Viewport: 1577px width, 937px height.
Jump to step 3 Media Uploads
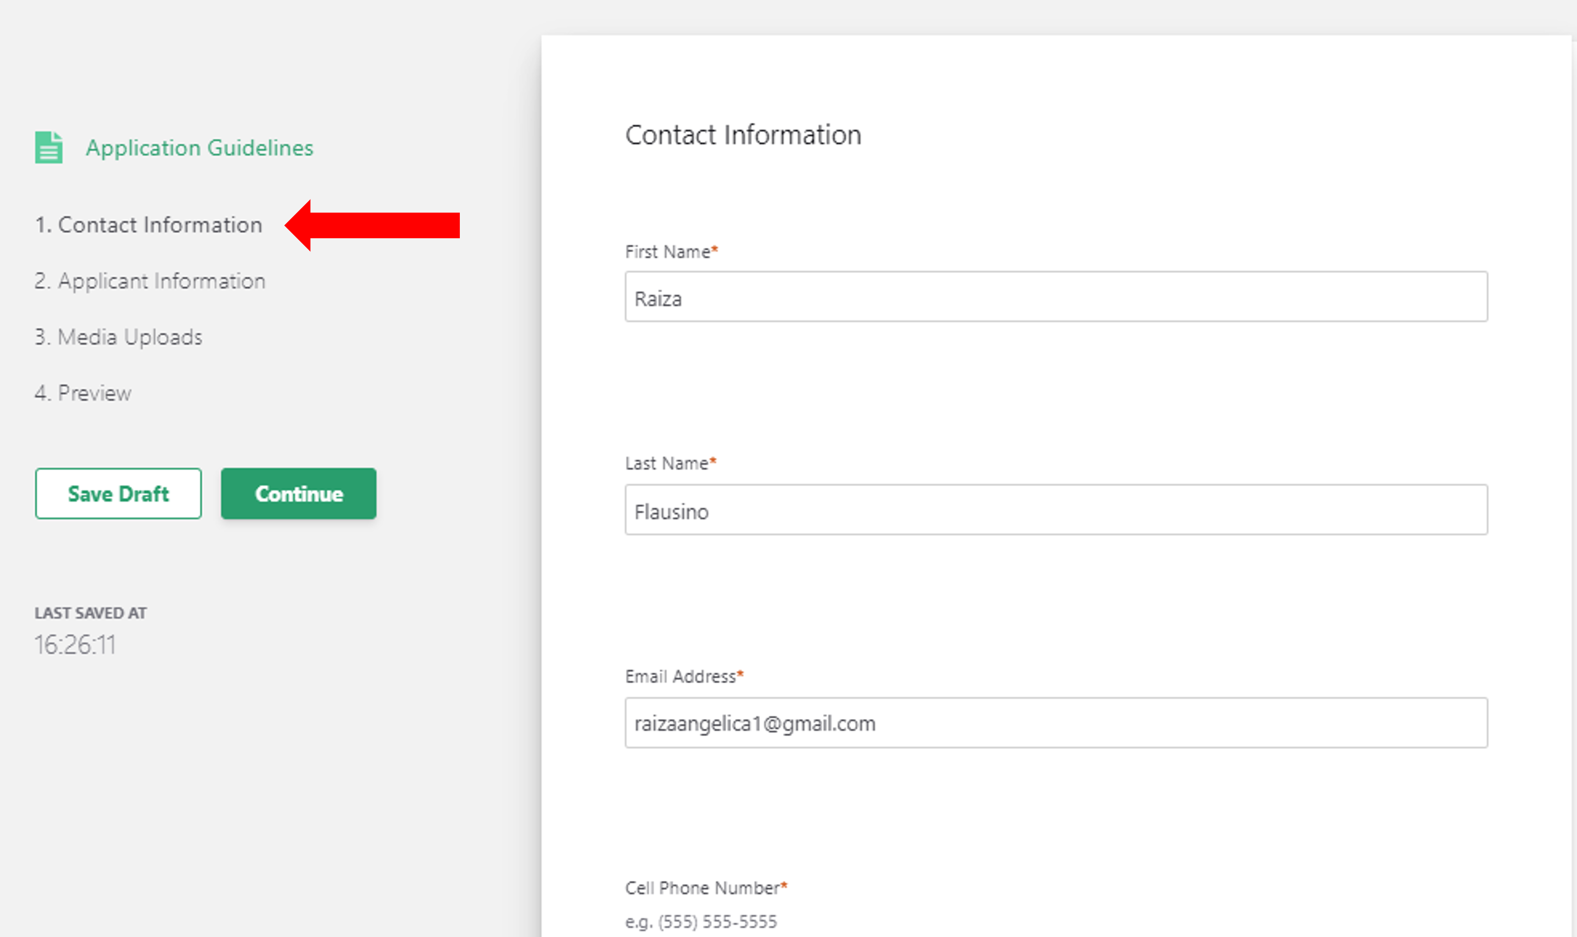tap(118, 337)
